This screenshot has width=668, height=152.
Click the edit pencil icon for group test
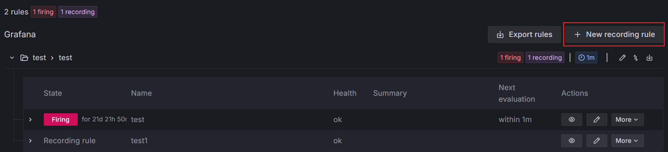click(622, 58)
